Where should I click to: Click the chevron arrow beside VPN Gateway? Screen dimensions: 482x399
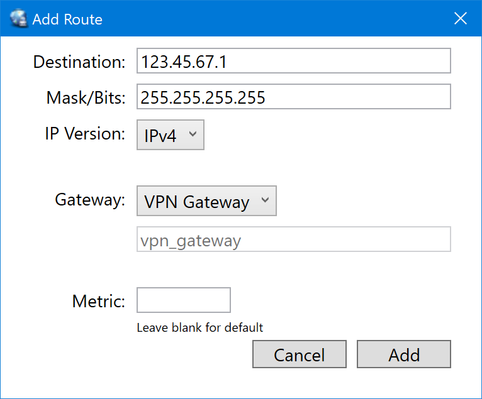(x=264, y=201)
